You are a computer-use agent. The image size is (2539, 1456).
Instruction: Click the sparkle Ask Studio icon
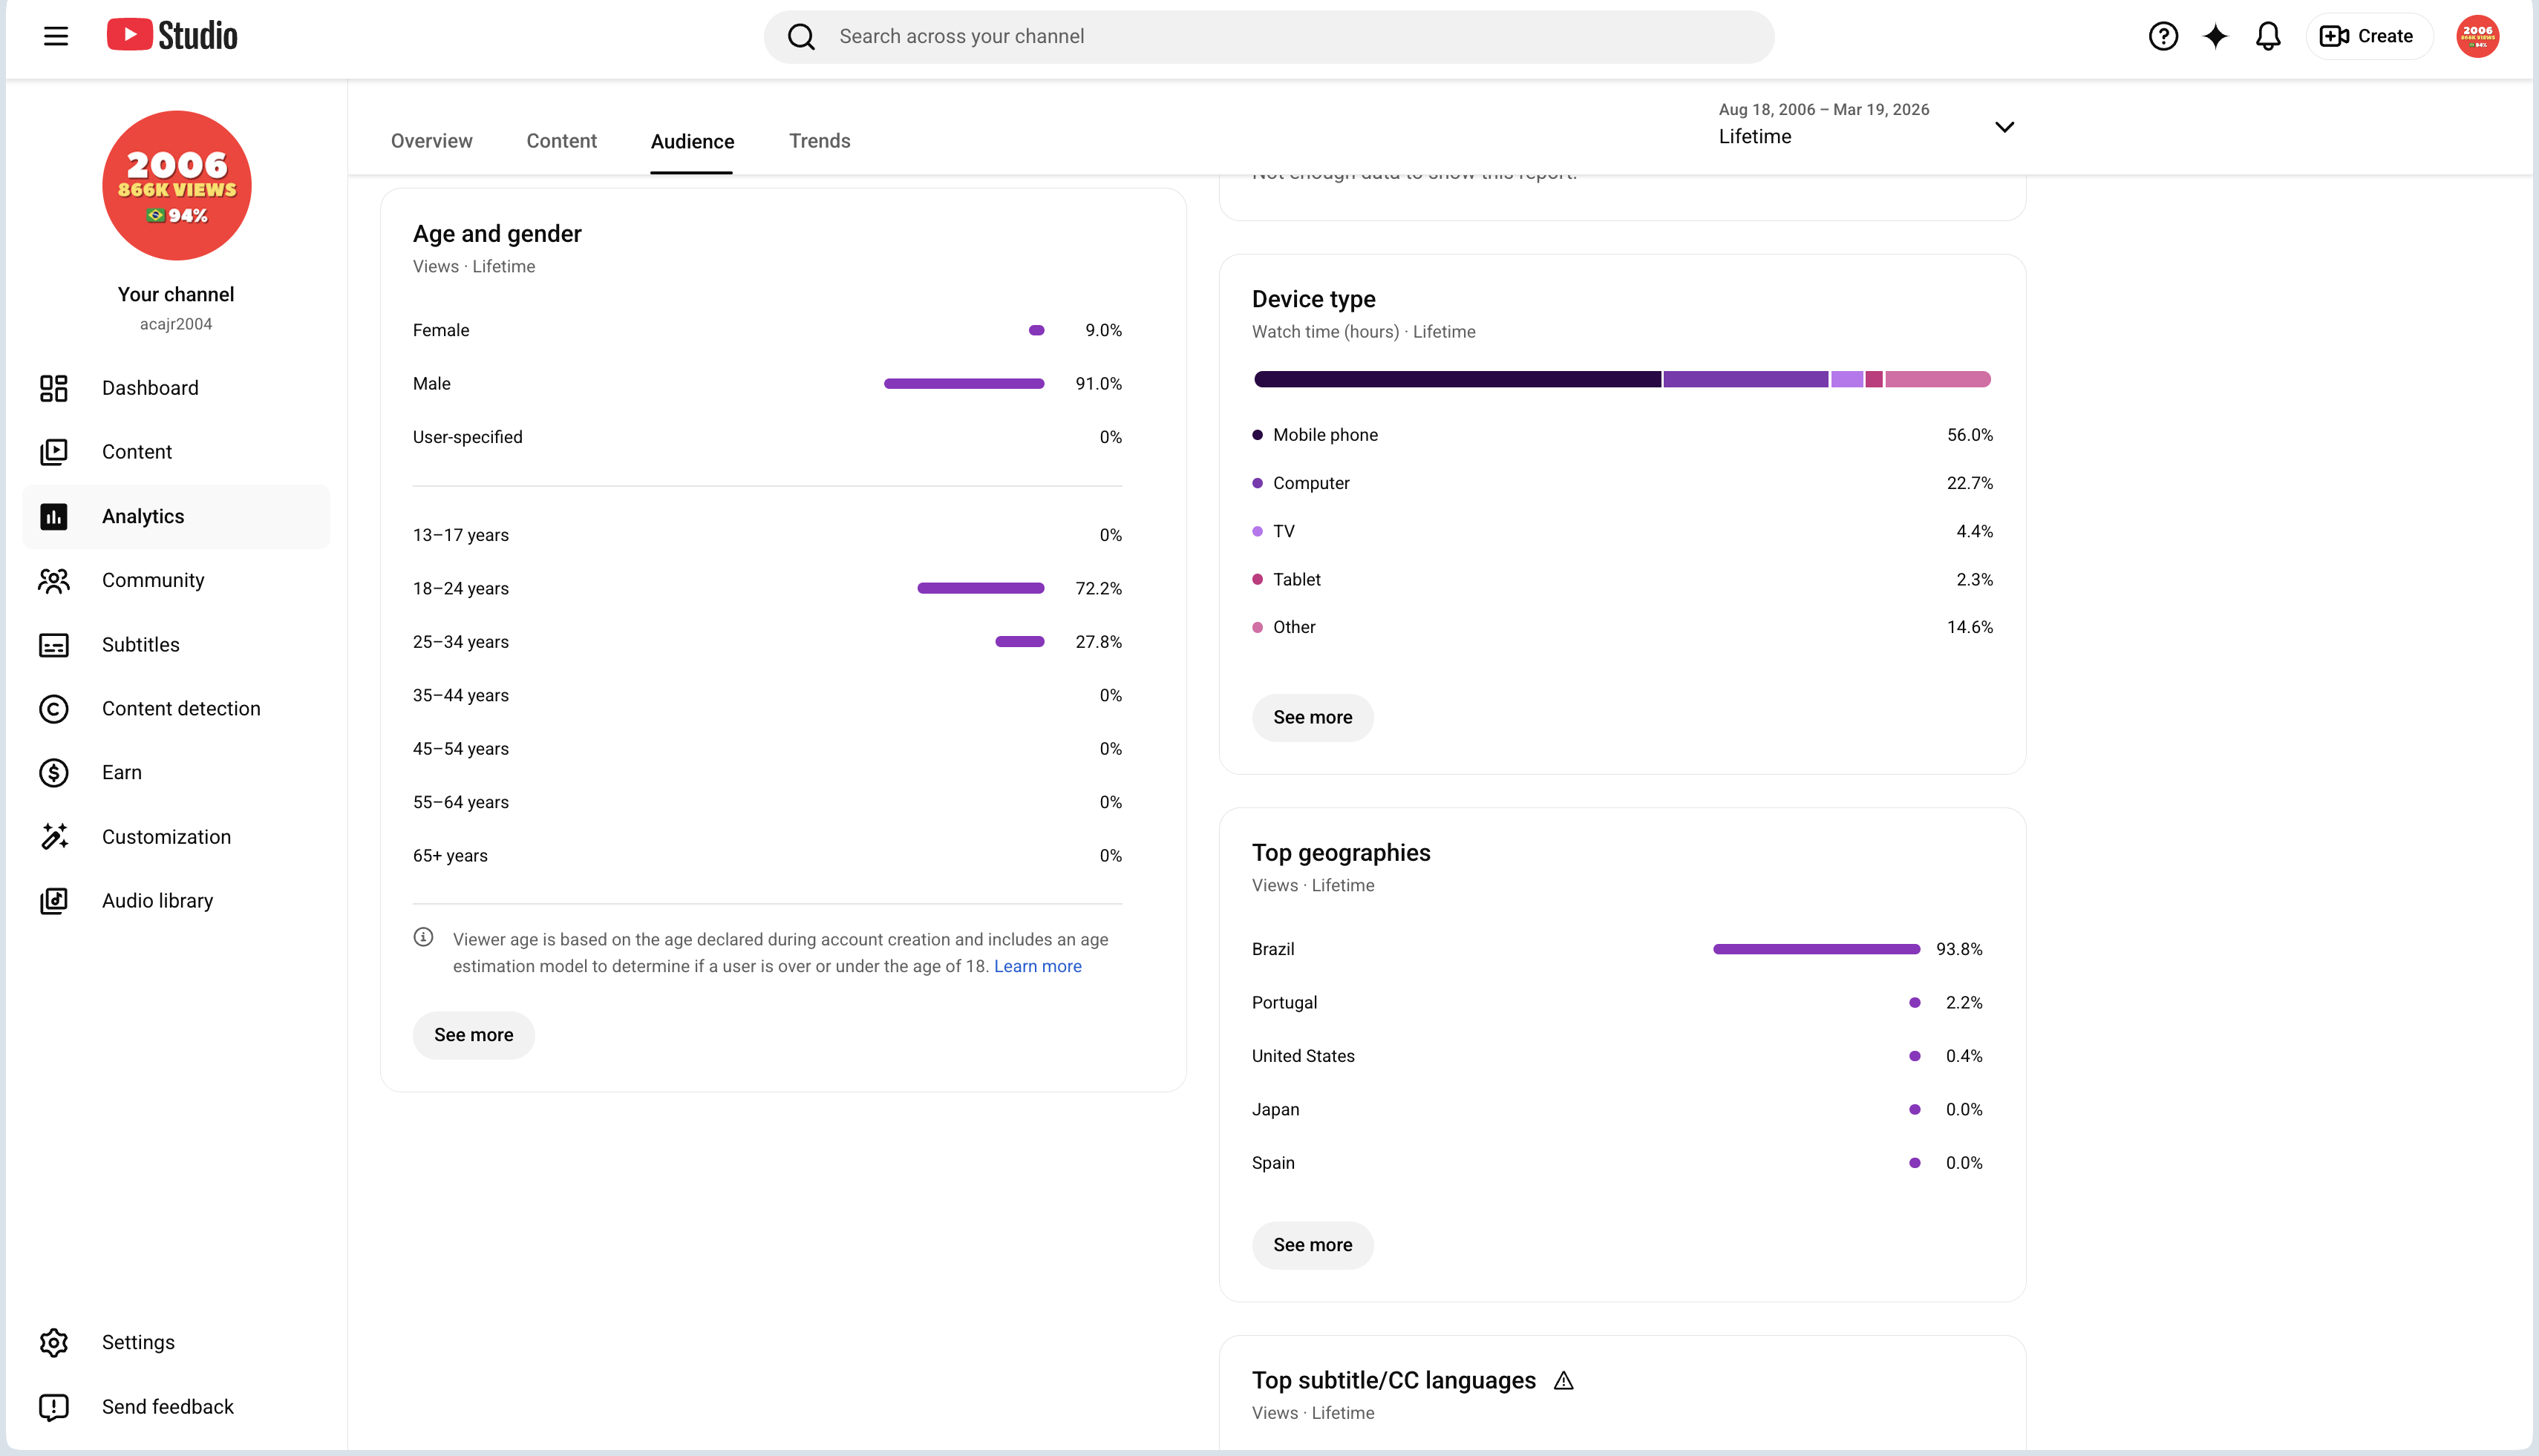(2215, 36)
